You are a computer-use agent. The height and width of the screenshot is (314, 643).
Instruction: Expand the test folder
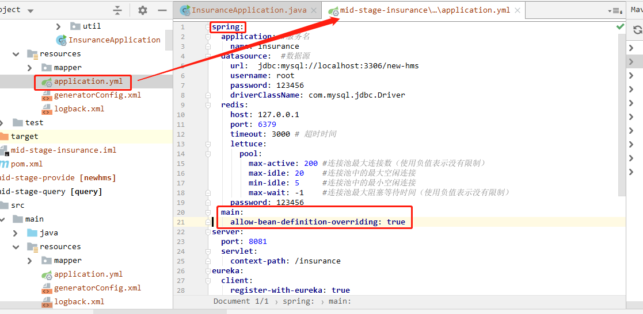(2, 122)
